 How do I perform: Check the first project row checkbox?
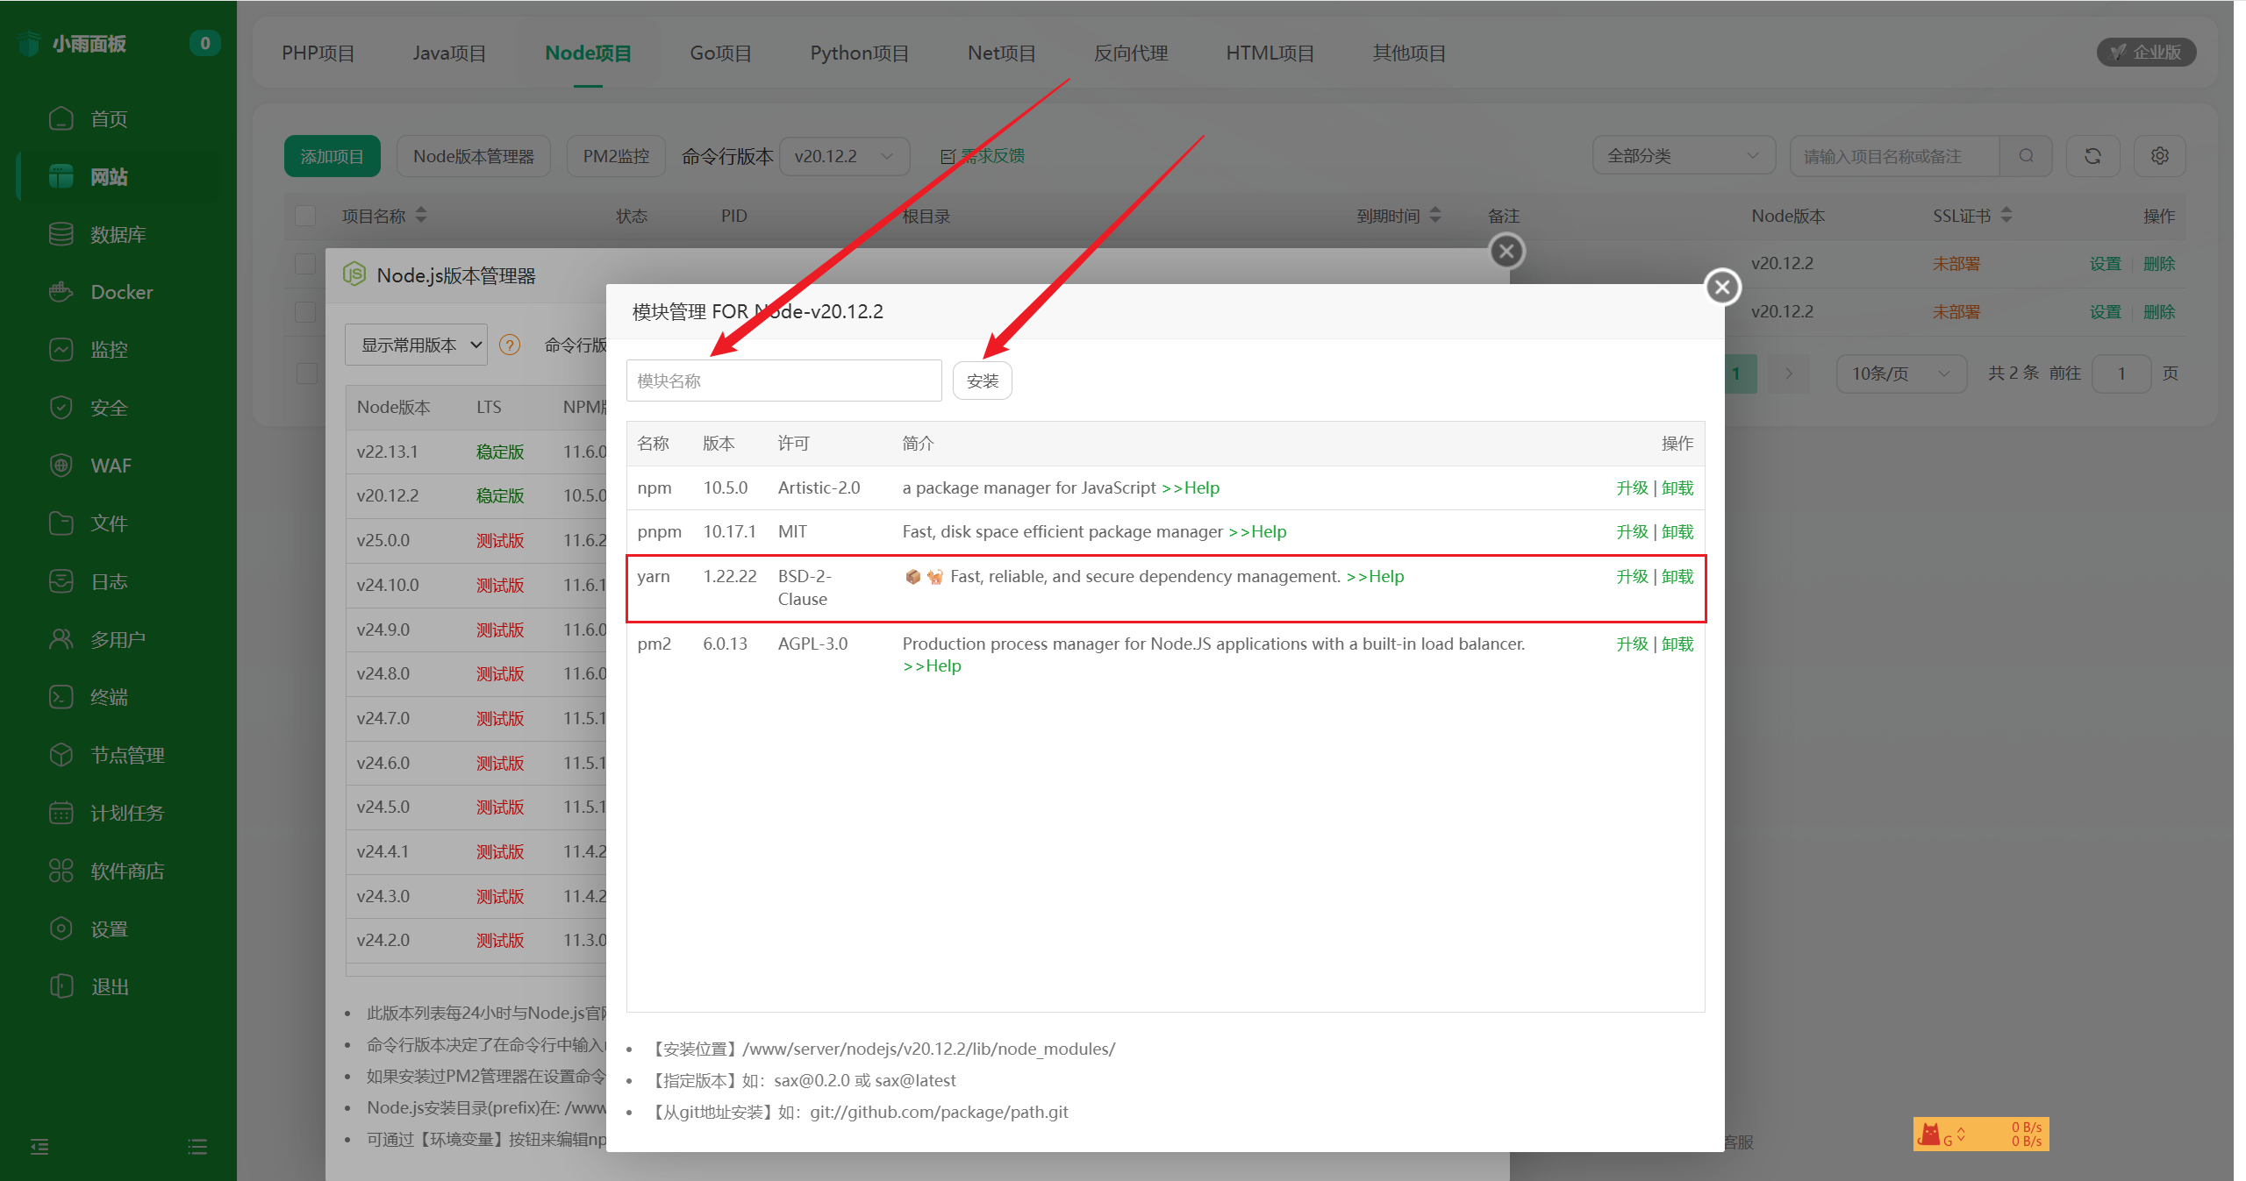[x=305, y=264]
